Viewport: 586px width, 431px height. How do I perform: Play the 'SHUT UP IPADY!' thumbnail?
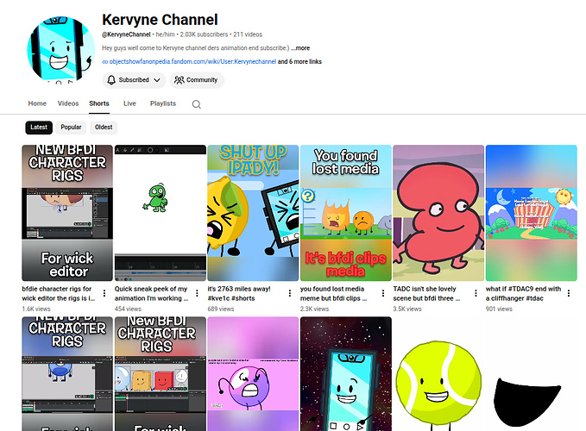click(253, 213)
